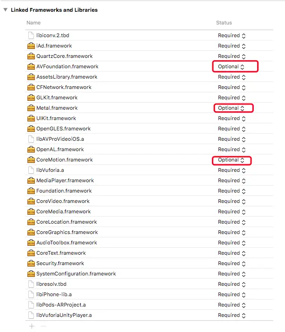Screen dimensions: 285x332
Task: Click the SystemConfiguration.framework toolbox icon
Action: tap(31, 274)
